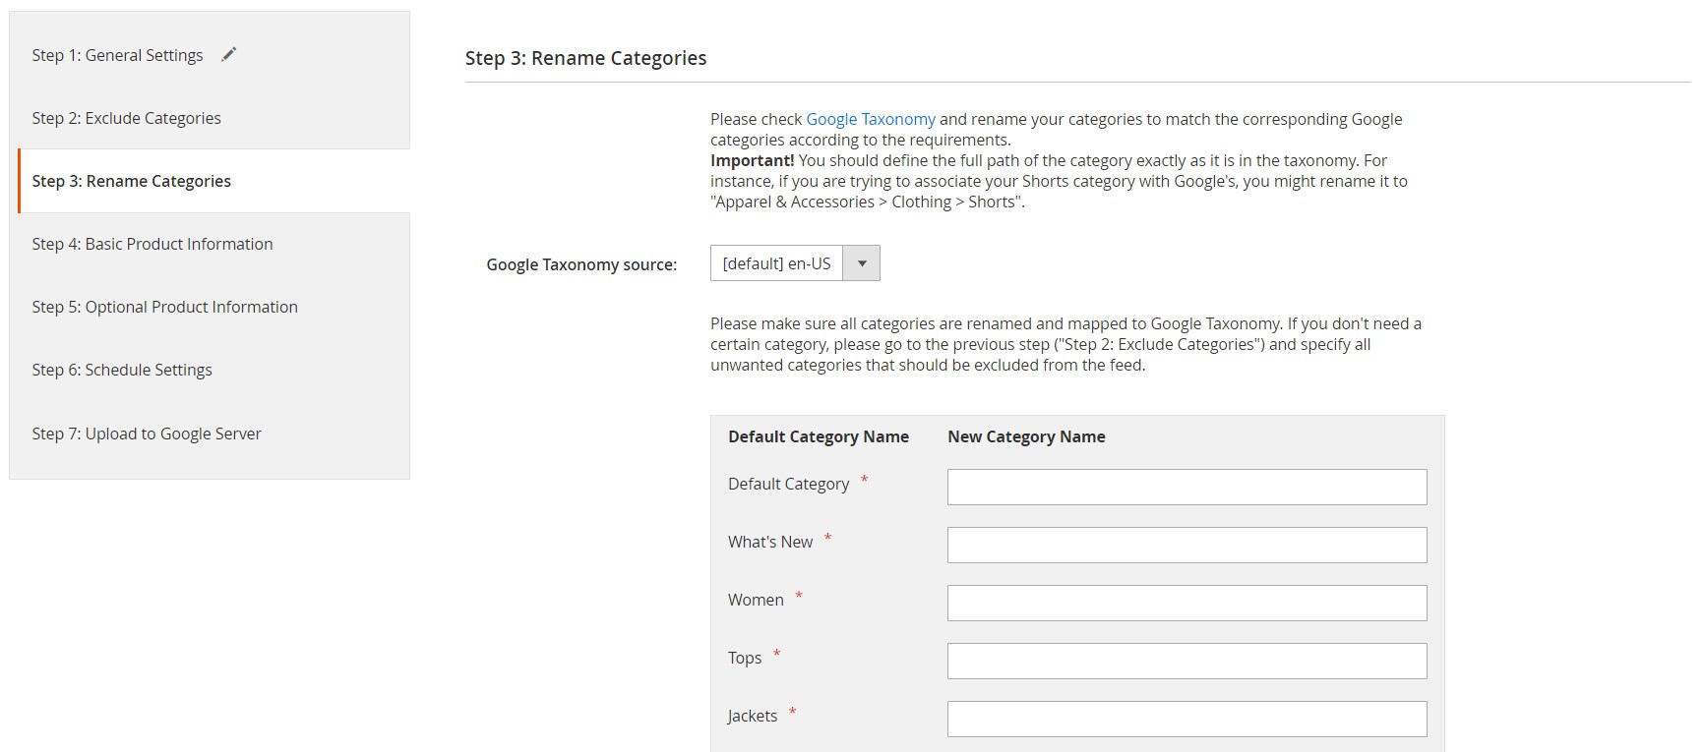The width and height of the screenshot is (1704, 752).
Task: Click the Jackets new category name input
Action: (x=1186, y=719)
